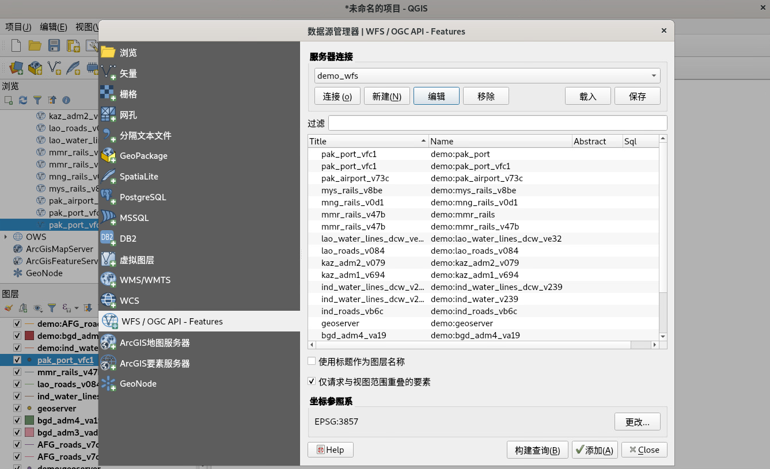Viewport: 770px width, 469px height.
Task: Click the 移除 remove connection button
Action: 486,96
